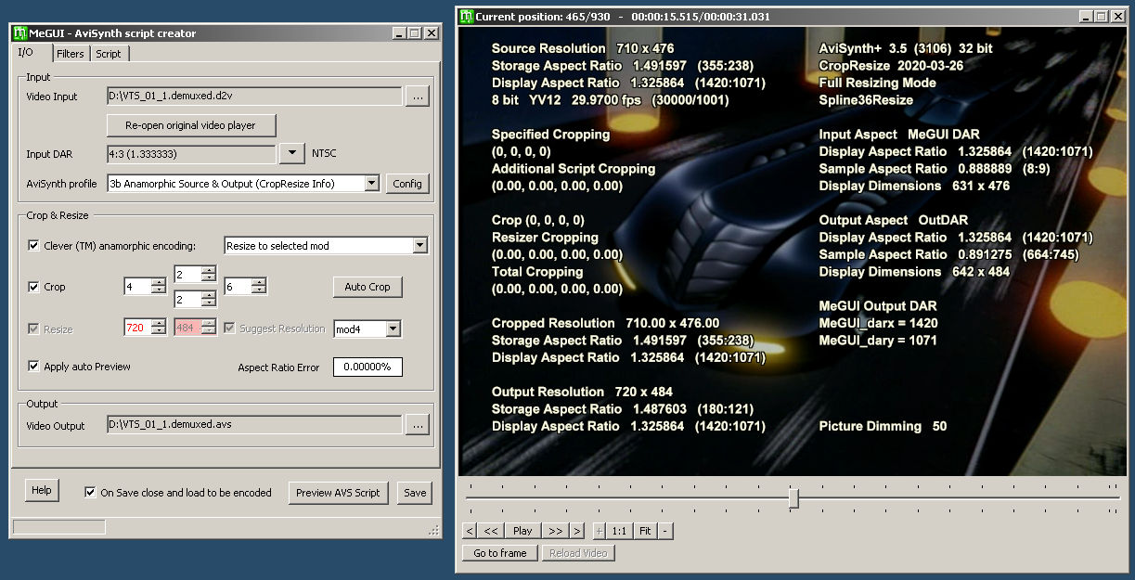Open the Resize to selected mod dropdown

(419, 246)
